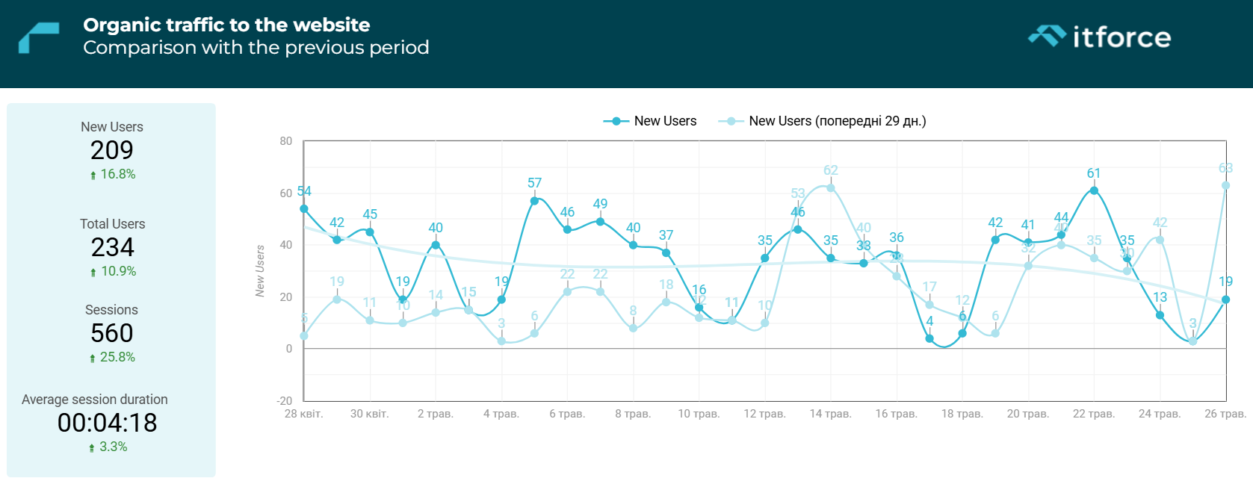
Task: Toggle the previous 29 days legend series
Action: tap(822, 121)
